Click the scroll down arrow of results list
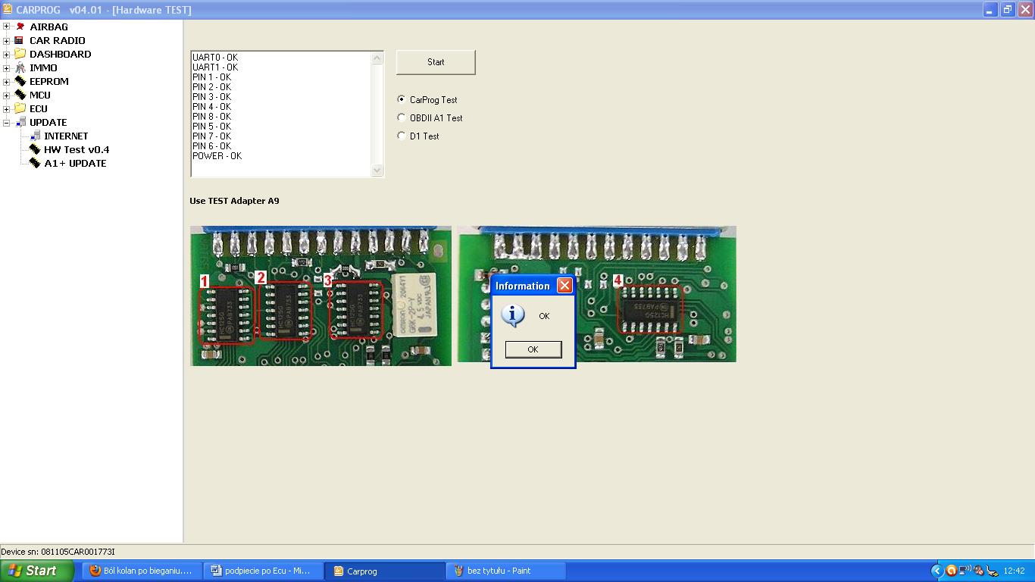Viewport: 1035px width, 582px height. pyautogui.click(x=377, y=171)
